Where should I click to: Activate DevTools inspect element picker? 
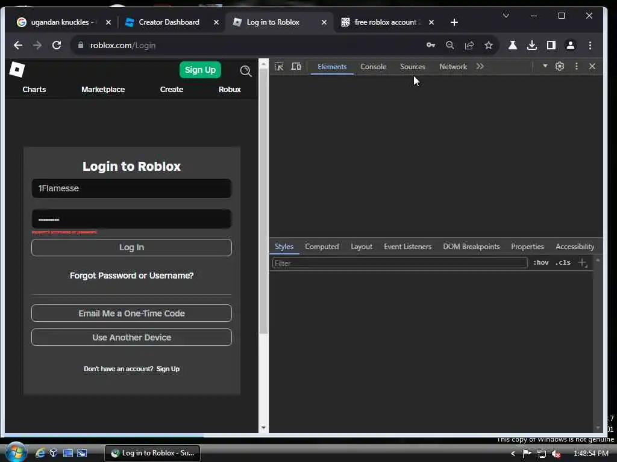[279, 66]
